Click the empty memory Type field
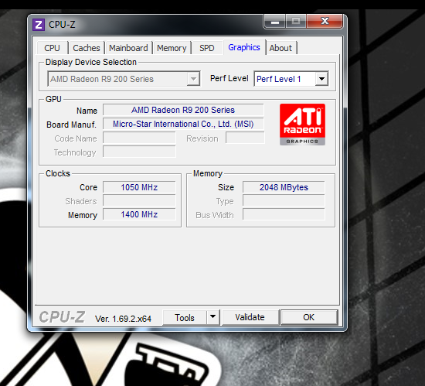Viewport: 425px width, 386px height. pos(284,200)
